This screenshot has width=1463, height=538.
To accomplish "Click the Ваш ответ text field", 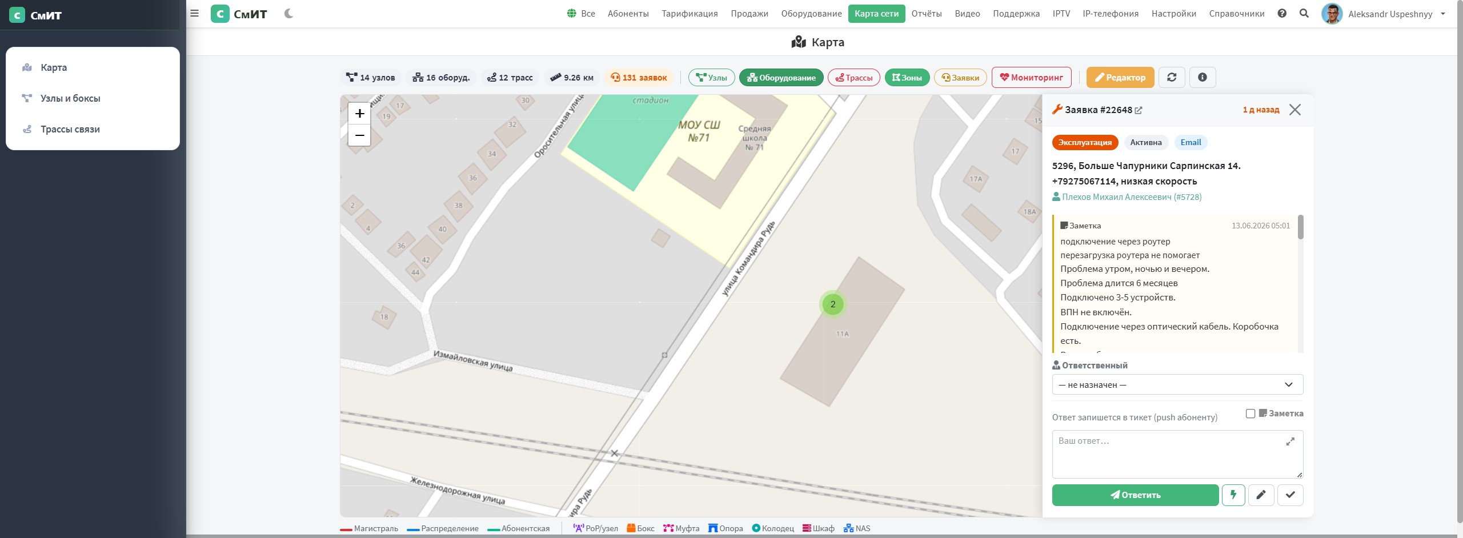I will point(1177,454).
